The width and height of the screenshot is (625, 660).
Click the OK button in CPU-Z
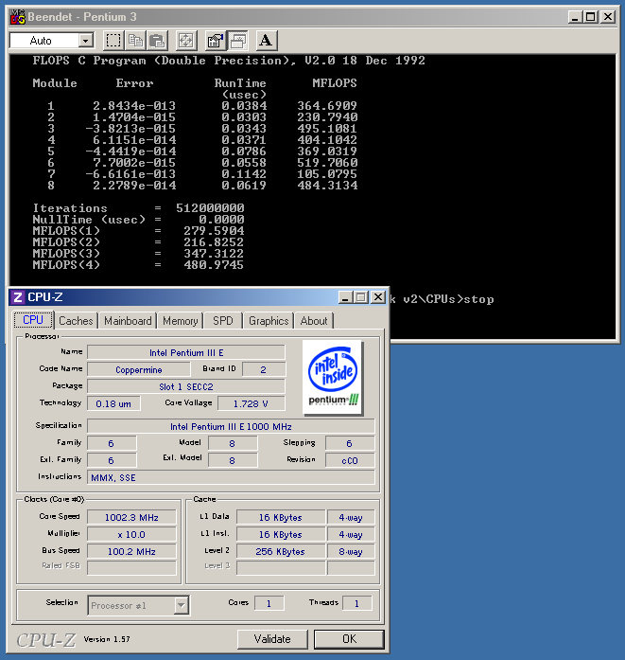pyautogui.click(x=349, y=639)
